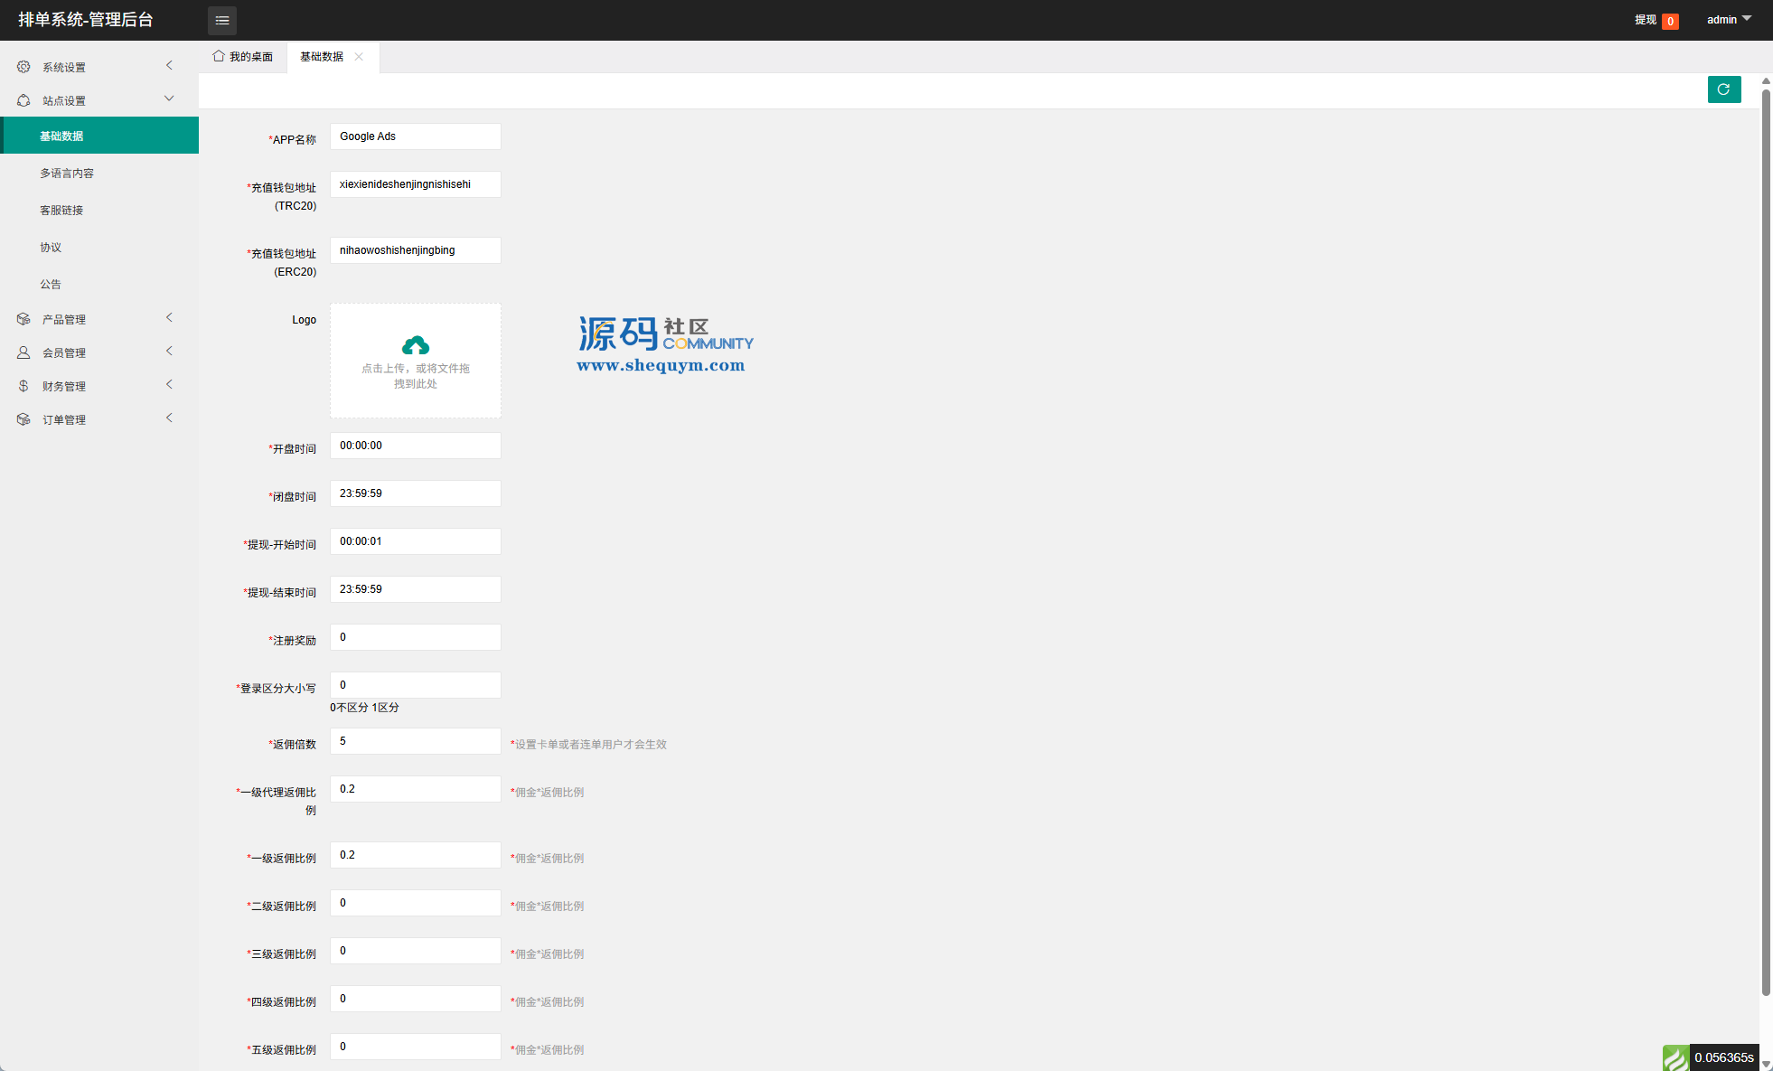The width and height of the screenshot is (1773, 1071).
Task: Open the 多语言内容 menu item
Action: pos(67,174)
